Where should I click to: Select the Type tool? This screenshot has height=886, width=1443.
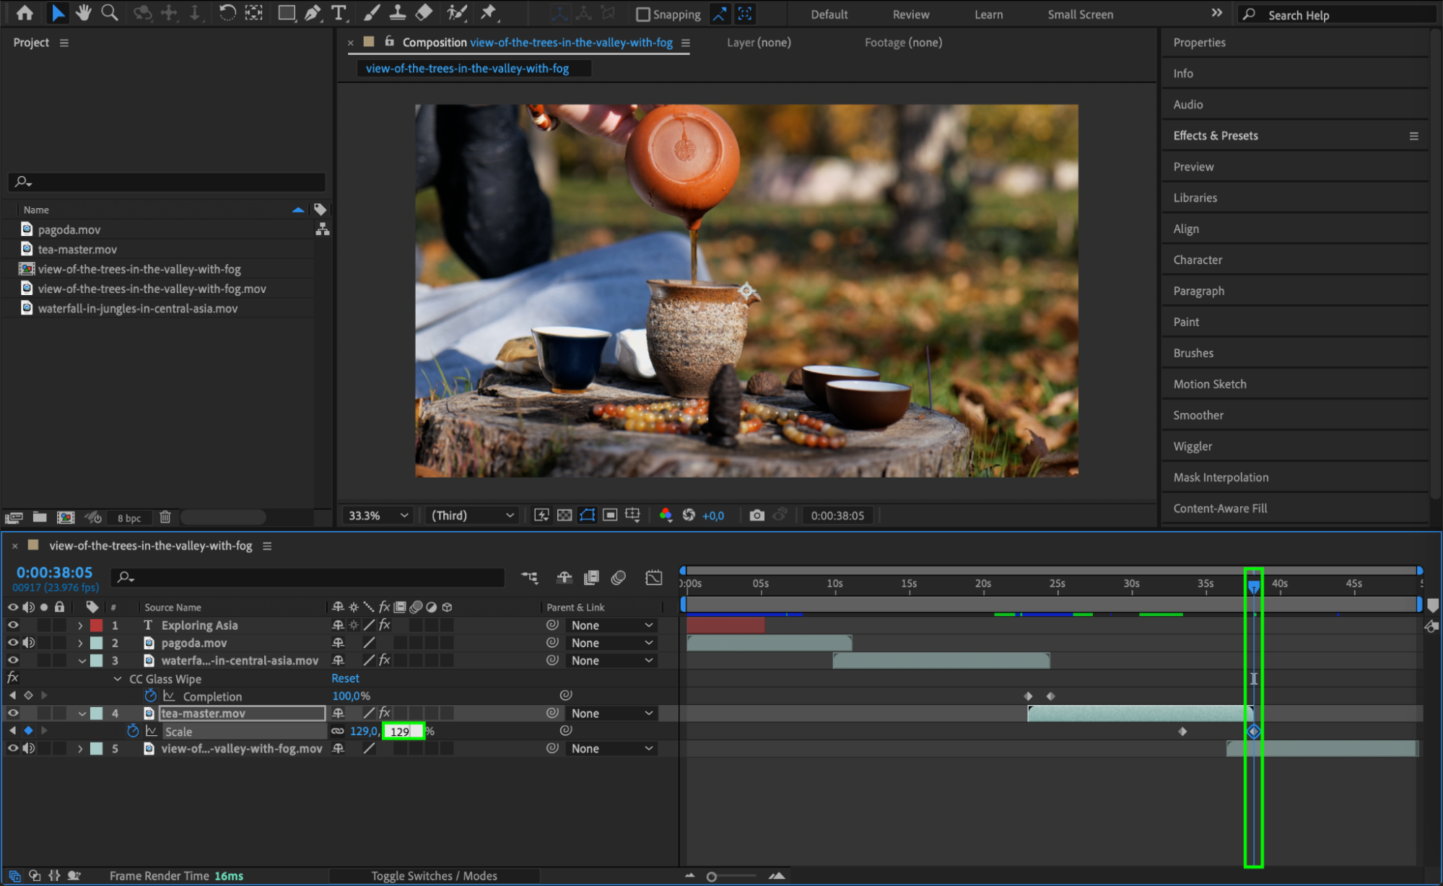point(338,12)
